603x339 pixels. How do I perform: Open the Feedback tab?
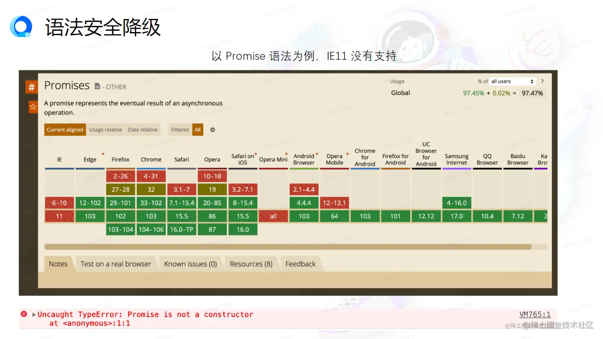pos(300,264)
